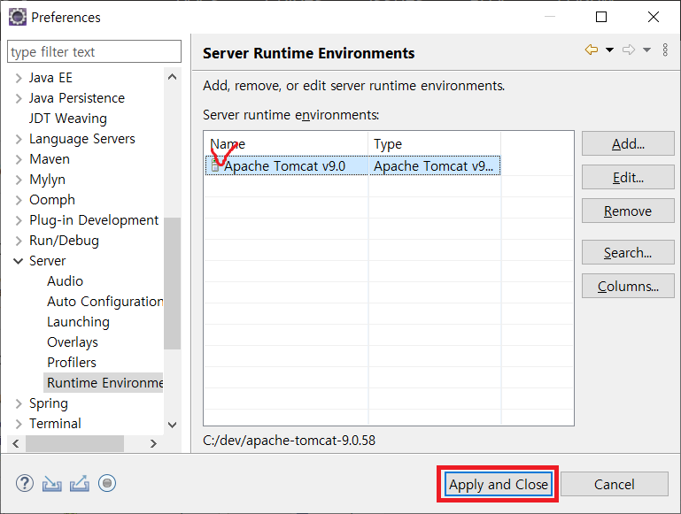Open the Launching preferences page
The image size is (681, 514).
[78, 322]
